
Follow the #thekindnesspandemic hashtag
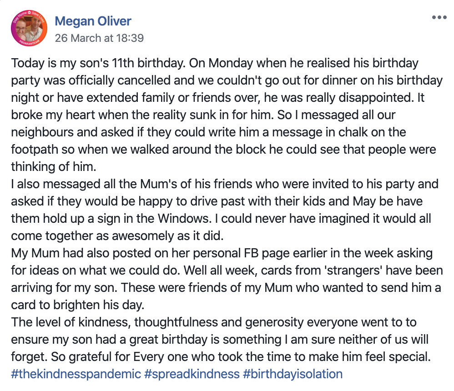click(76, 374)
